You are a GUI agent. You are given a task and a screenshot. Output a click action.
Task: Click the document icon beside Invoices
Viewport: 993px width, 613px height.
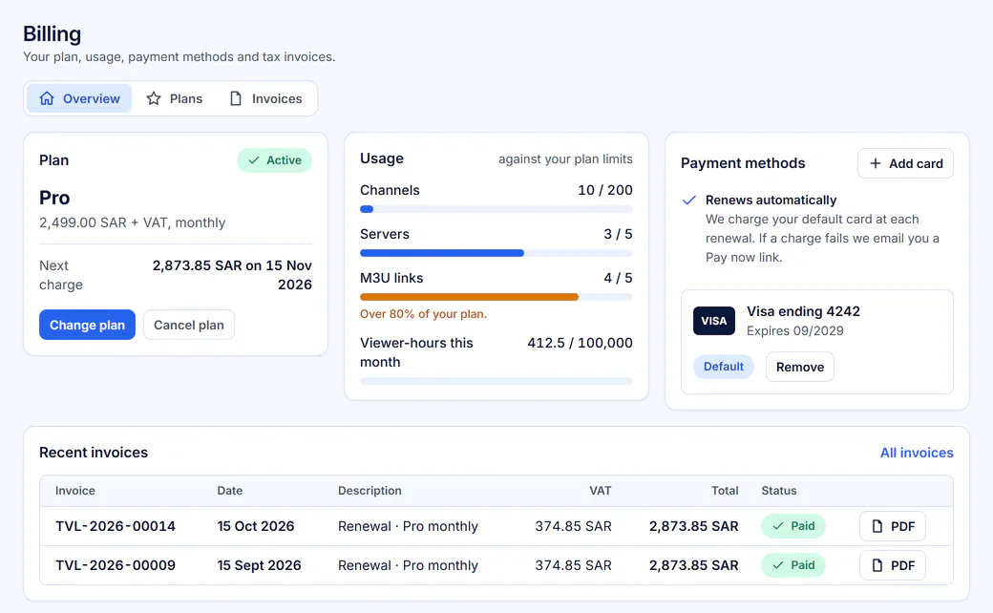(x=236, y=98)
